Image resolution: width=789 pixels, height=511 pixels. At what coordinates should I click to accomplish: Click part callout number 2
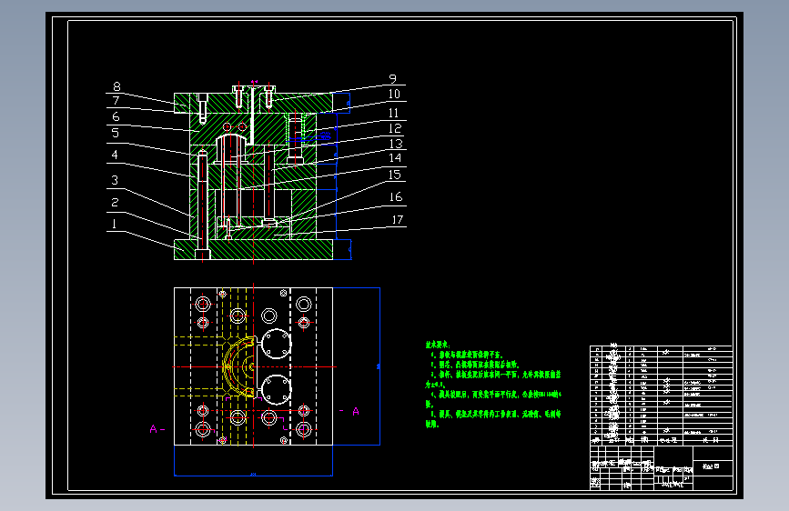(x=115, y=202)
